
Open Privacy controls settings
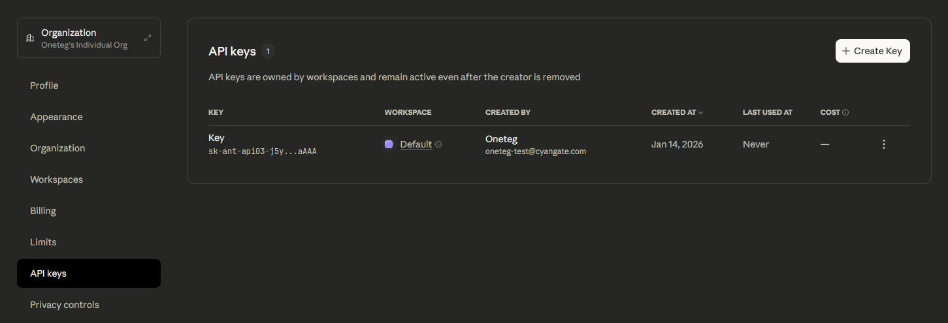pyautogui.click(x=65, y=305)
